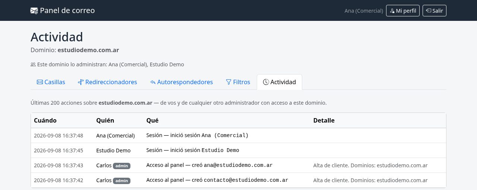Click the admin badge in the 16:37:43 row
Viewport: 477px width, 190px height.
click(x=122, y=166)
